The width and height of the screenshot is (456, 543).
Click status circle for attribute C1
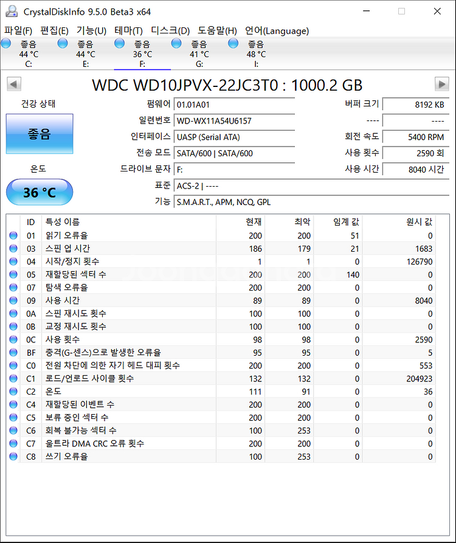[x=13, y=378]
